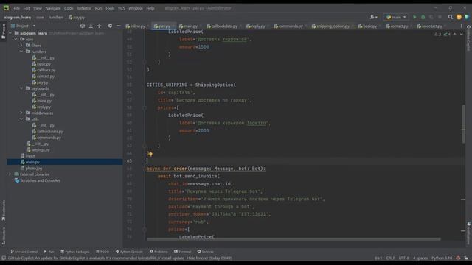Click handlers in the breadcrumb path

[56, 18]
